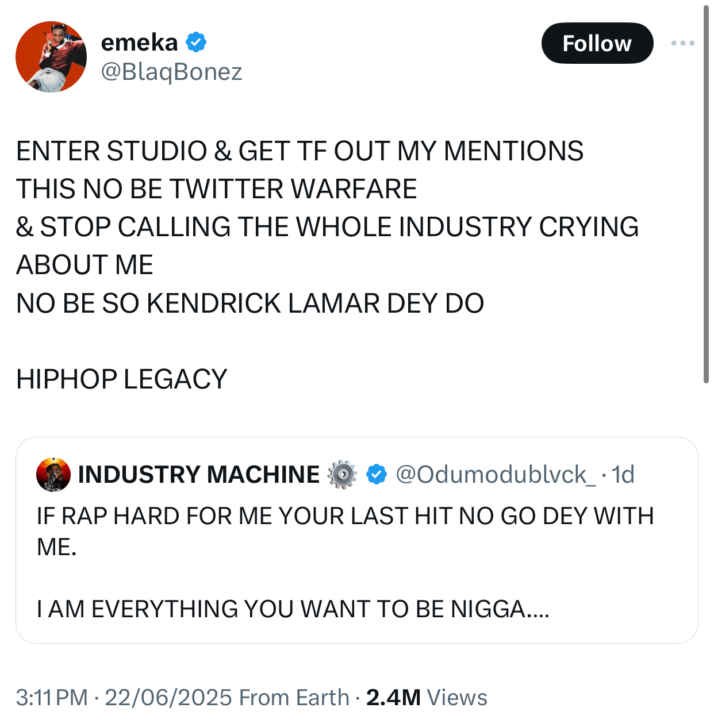This screenshot has width=714, height=723.
Task: View the 2.4M Views count
Action: [427, 697]
